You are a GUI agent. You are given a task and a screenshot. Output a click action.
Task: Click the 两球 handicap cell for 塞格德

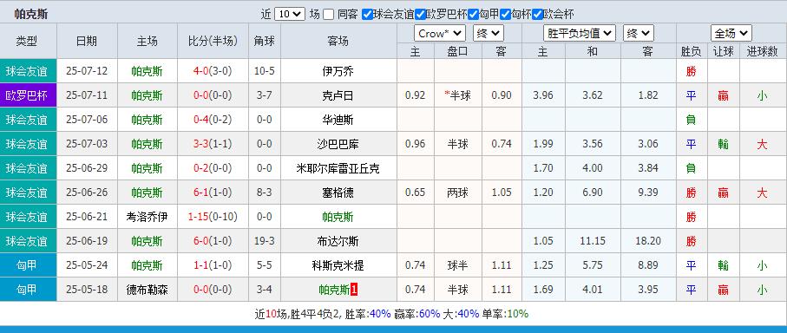coord(458,193)
